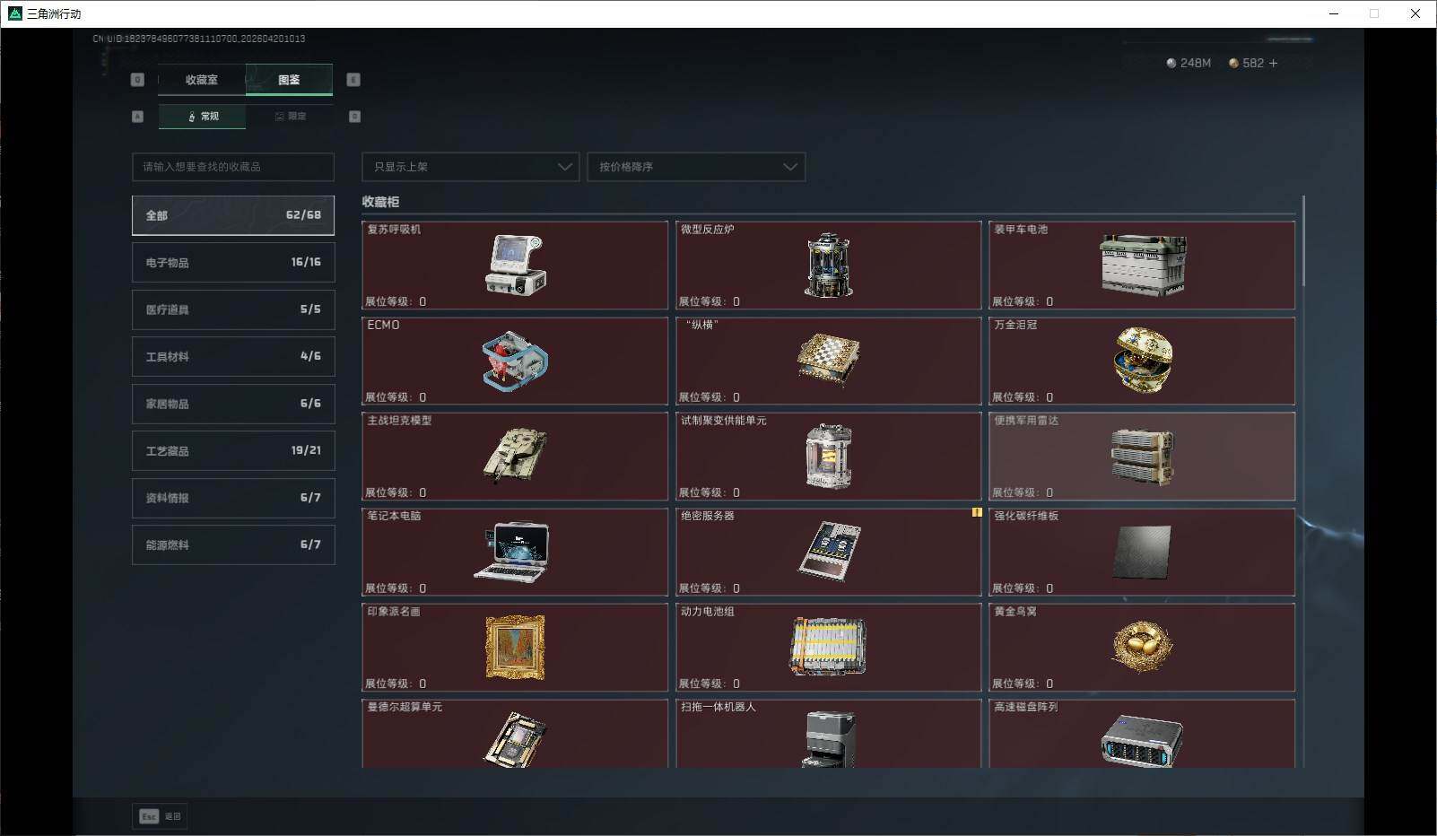The width and height of the screenshot is (1437, 836).
Task: Select the 限定 sub-tab
Action: click(290, 117)
